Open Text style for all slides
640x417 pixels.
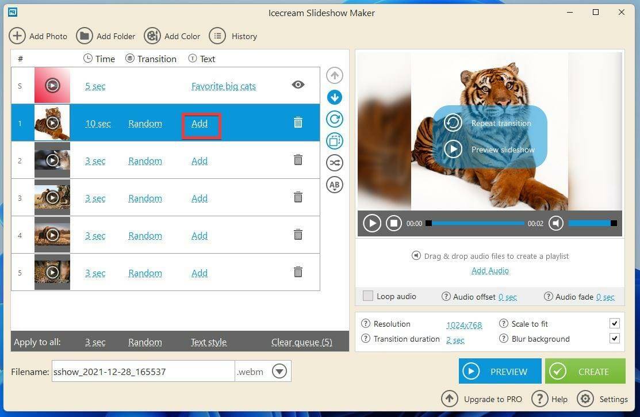point(209,342)
